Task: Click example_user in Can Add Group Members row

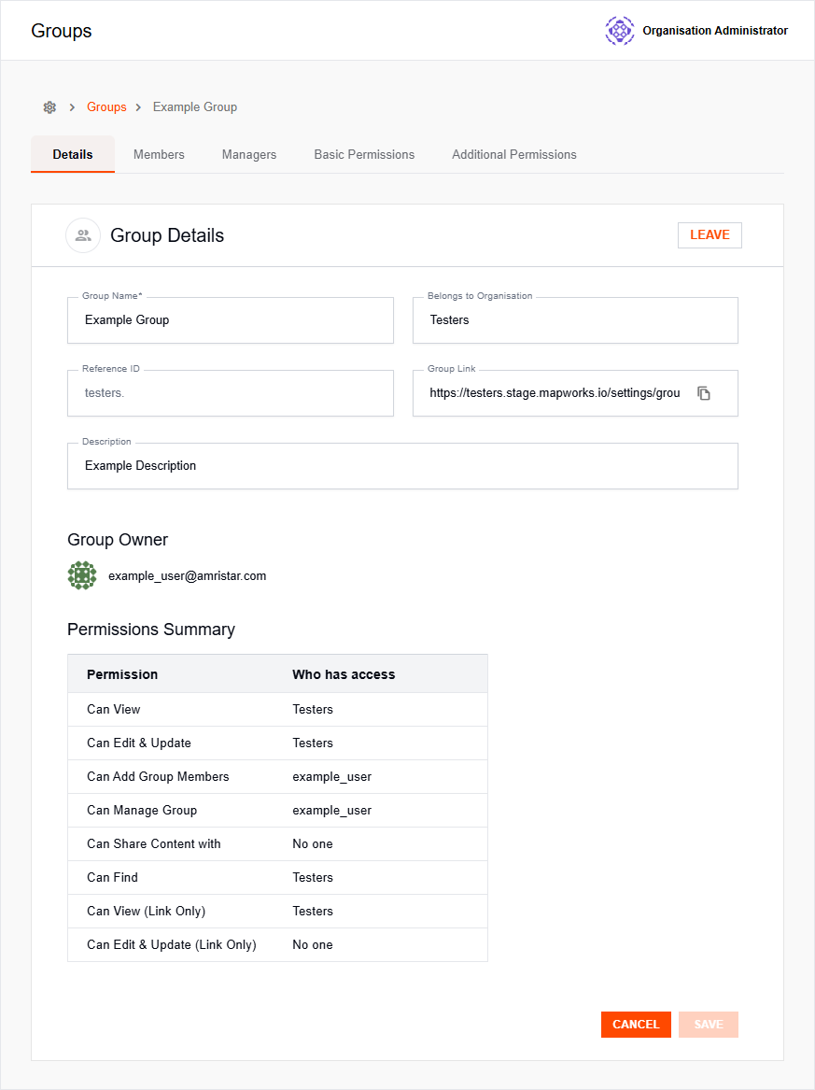Action: (332, 776)
